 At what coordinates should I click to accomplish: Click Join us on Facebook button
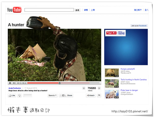(x=139, y=26)
